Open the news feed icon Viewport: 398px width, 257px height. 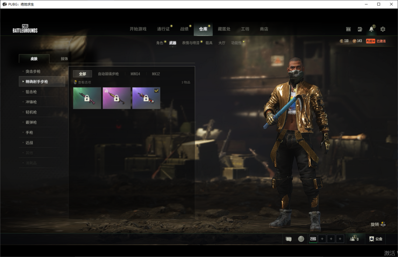(x=360, y=29)
